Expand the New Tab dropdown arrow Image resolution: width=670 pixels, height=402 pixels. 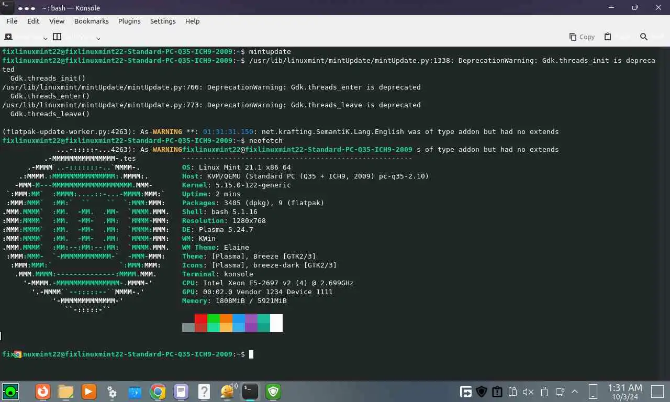coord(45,37)
